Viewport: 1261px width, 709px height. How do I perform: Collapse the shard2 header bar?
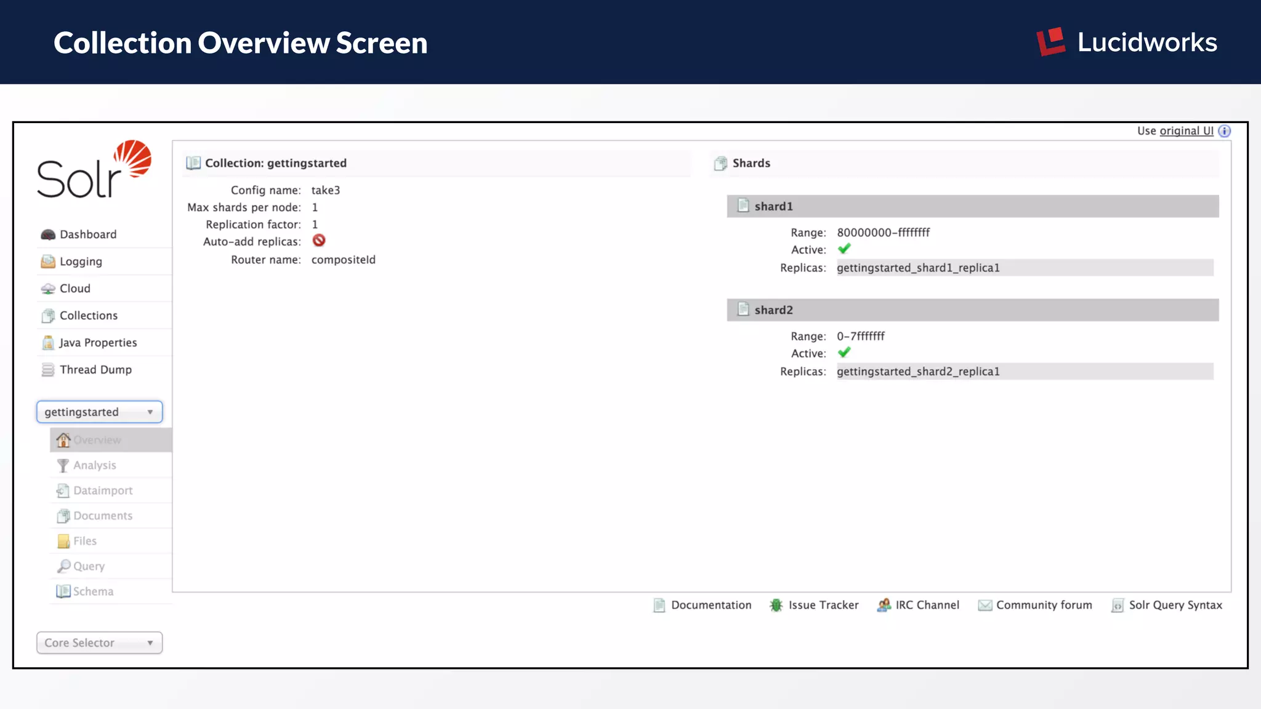coord(973,310)
